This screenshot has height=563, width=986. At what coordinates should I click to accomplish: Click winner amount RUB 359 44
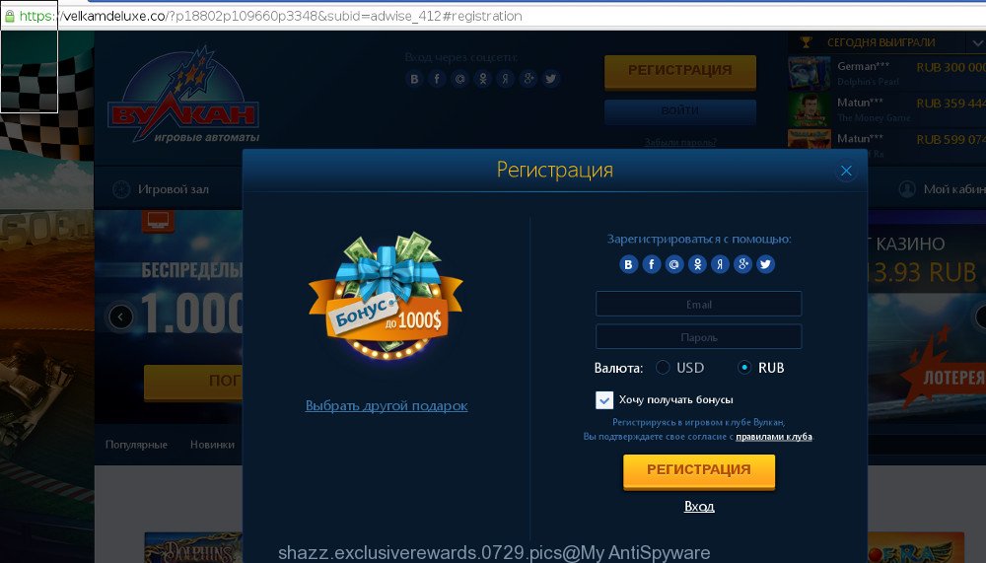[x=951, y=104]
